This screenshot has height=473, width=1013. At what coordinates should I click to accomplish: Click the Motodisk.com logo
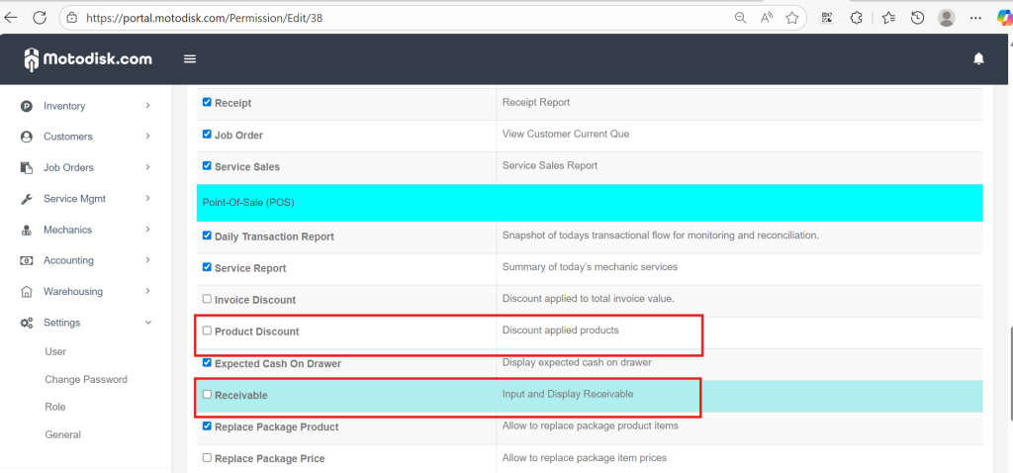point(88,59)
